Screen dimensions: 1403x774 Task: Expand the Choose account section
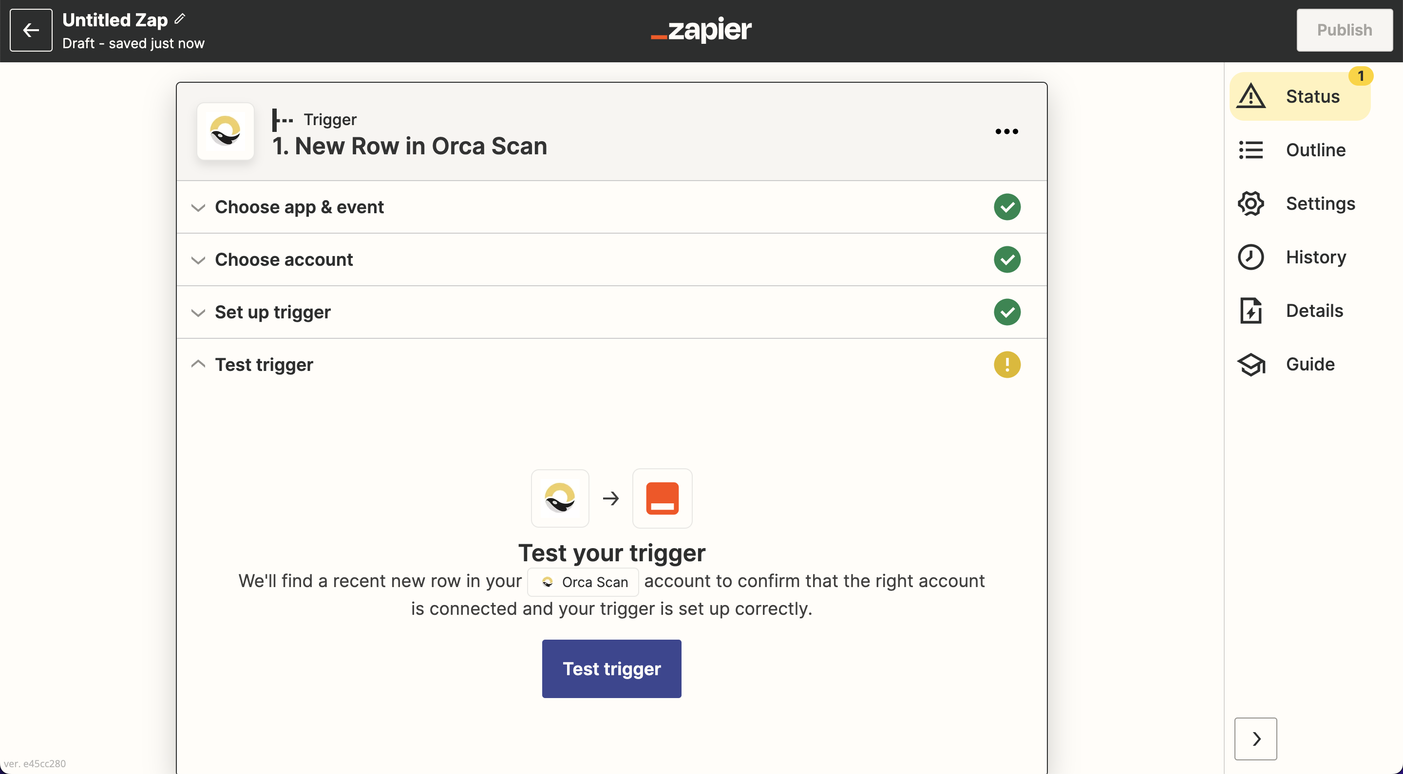click(283, 259)
